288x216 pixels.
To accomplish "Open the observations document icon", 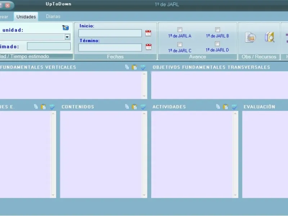I will pyautogui.click(x=251, y=37).
